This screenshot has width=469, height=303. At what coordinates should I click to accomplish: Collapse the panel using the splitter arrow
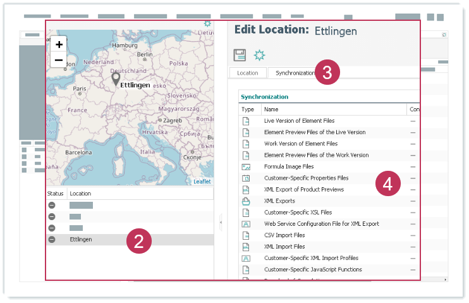[x=220, y=222]
